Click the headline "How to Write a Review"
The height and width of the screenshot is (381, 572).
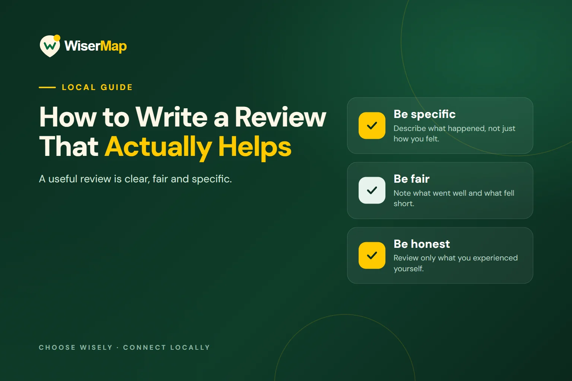coord(183,117)
